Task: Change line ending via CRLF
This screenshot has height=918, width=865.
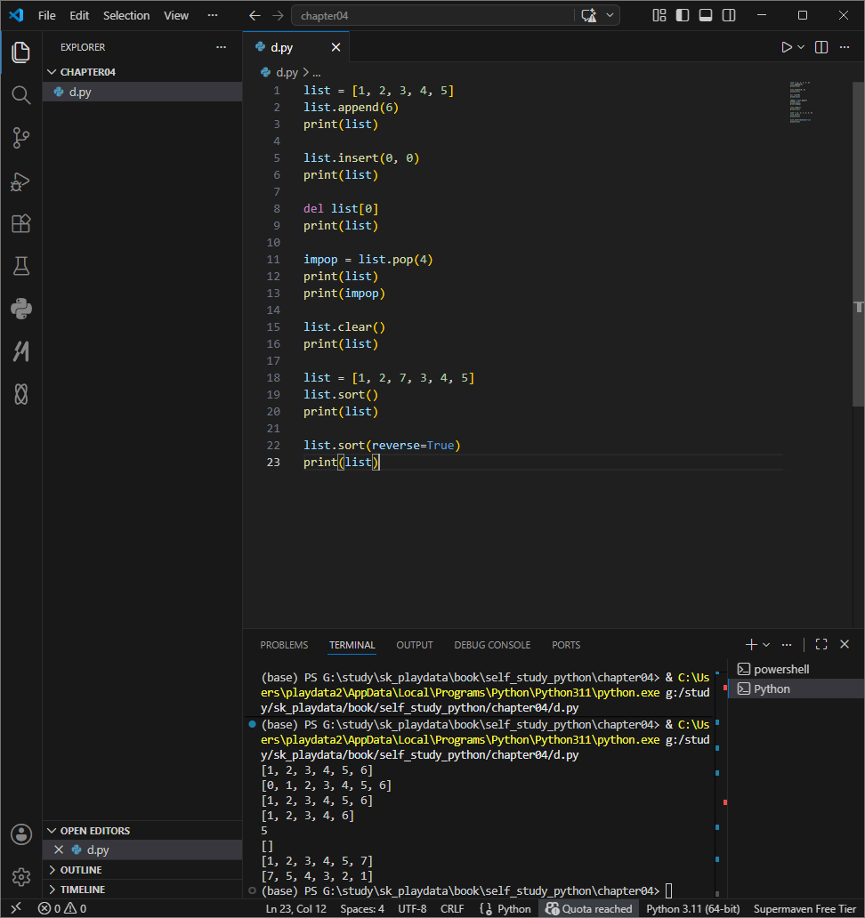Action: [x=452, y=908]
